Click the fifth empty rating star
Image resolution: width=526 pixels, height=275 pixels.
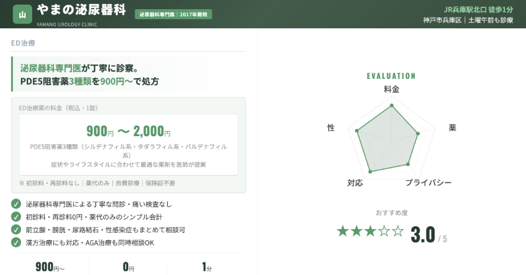(x=398, y=231)
